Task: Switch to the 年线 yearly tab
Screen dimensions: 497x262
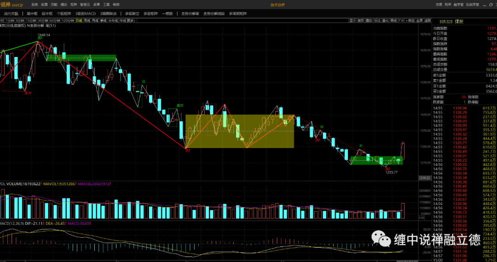Action: coord(123,21)
